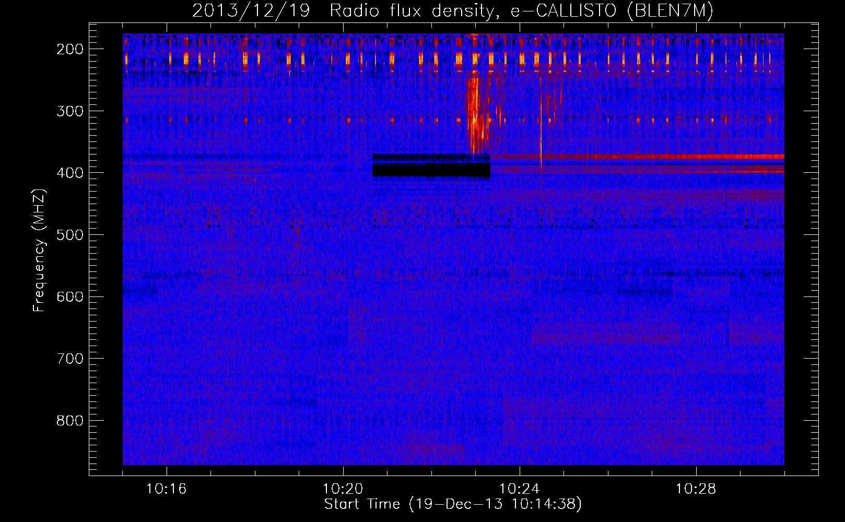Click the 500 frequency tick label
This screenshot has width=845, height=522.
coord(69,234)
